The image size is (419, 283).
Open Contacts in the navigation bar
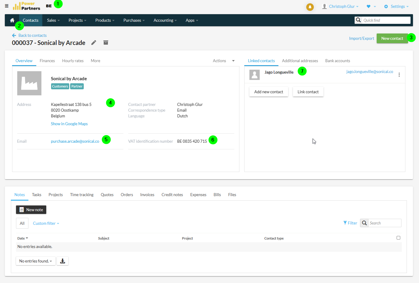tap(31, 20)
